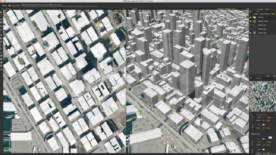Image resolution: width=276 pixels, height=155 pixels.
Task: Switch to the Layers tab
Action: (269, 9)
